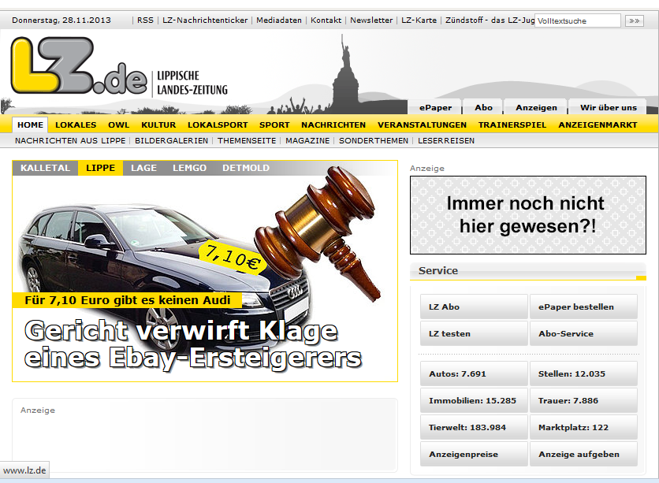Image resolution: width=659 pixels, height=483 pixels.
Task: Click the LZ Abo service button
Action: pyautogui.click(x=474, y=307)
